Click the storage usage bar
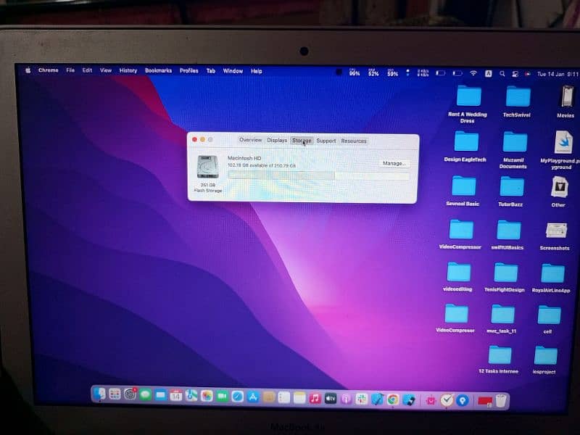580x435 pixels. click(x=318, y=175)
